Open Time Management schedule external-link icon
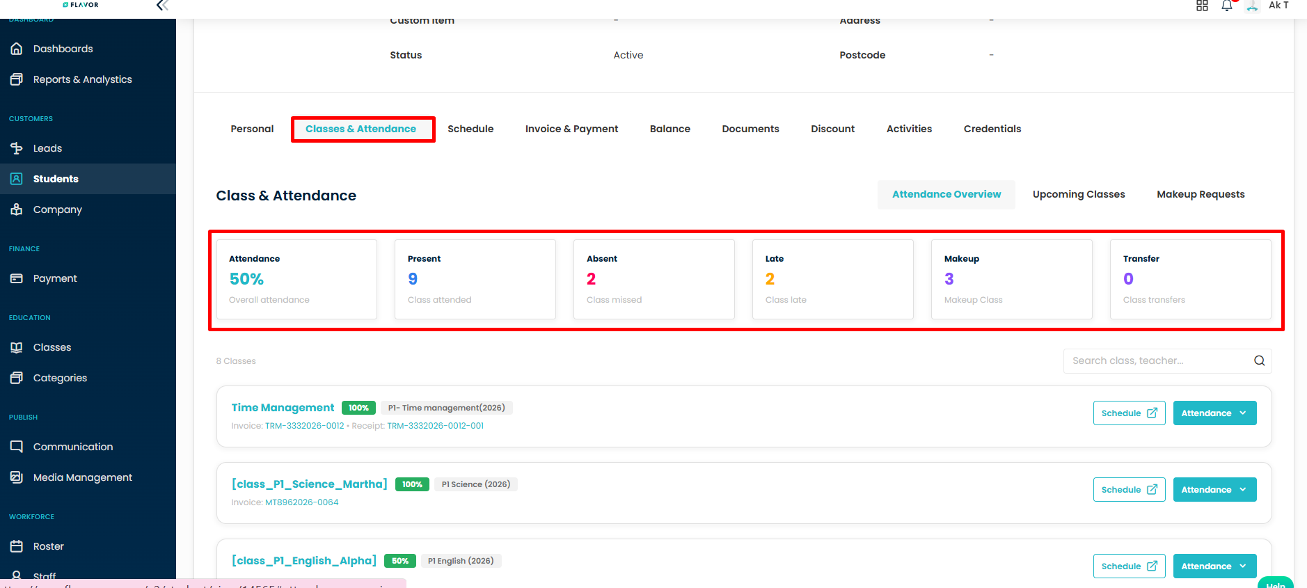The height and width of the screenshot is (588, 1307). pyautogui.click(x=1152, y=413)
